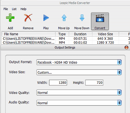Click the 1280 X 720 video size cell
Viewport: 130px width, 113px height.
[105, 42]
